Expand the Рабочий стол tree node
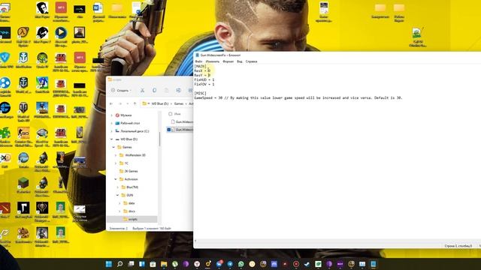The image size is (481, 270). (x=112, y=123)
